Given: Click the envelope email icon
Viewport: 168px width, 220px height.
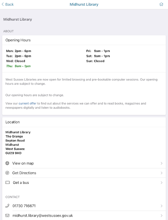Looking at the screenshot, I should tap(7, 215).
